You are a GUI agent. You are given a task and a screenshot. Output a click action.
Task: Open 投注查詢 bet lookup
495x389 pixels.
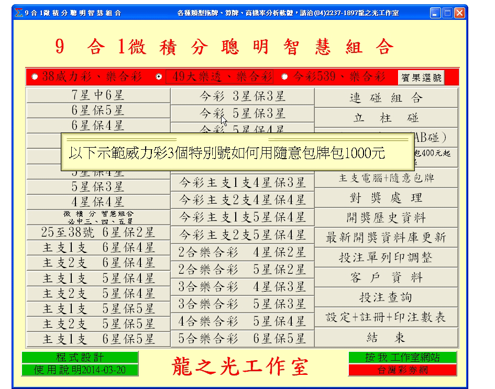tap(386, 297)
